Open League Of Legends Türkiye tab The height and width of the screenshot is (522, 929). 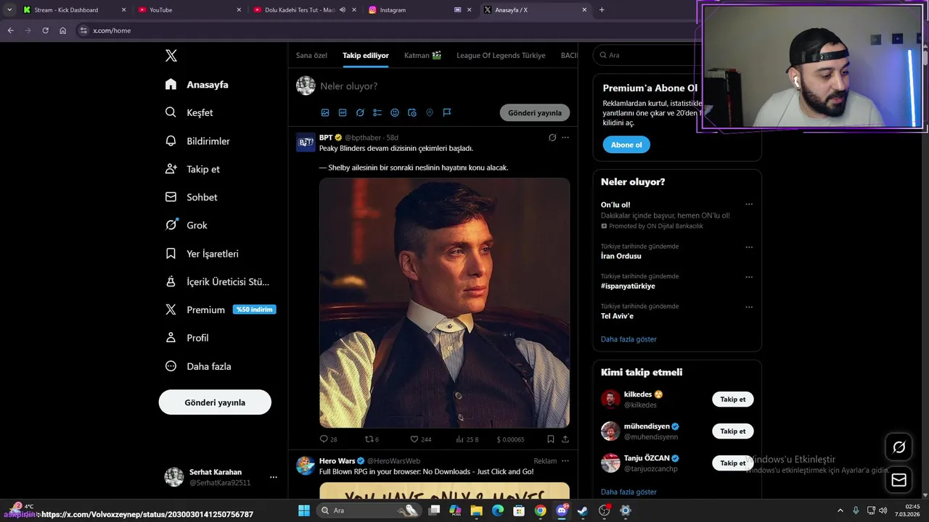(x=501, y=55)
